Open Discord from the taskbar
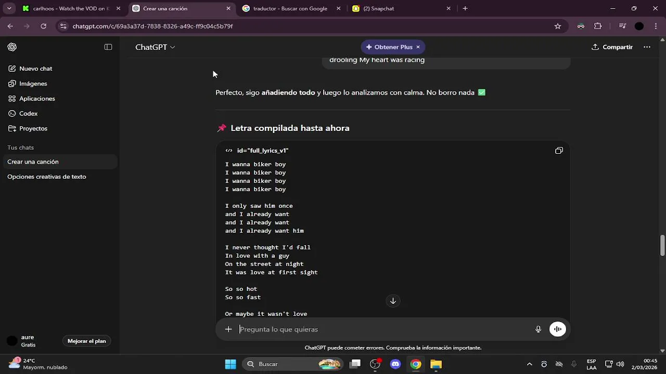Viewport: 666px width, 374px height. 395,364
